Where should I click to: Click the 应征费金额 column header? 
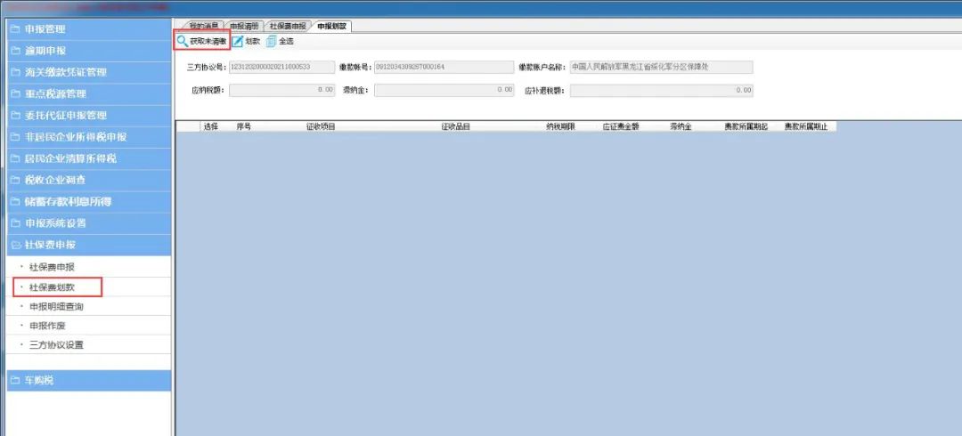tap(621, 126)
